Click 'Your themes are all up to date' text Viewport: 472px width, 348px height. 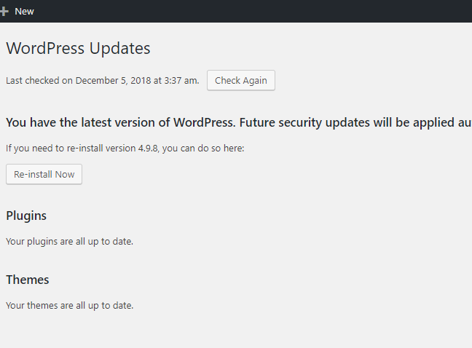(69, 306)
